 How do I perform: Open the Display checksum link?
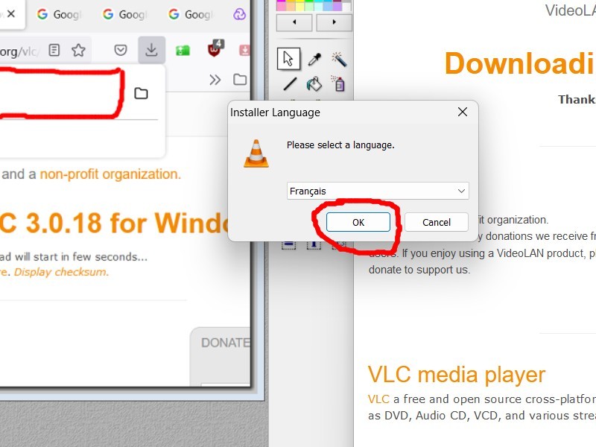61,272
